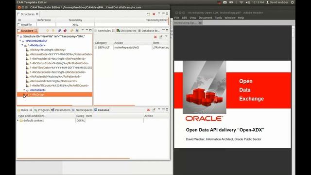Switch to the Structures tab
311x175 pixels.
28,14
